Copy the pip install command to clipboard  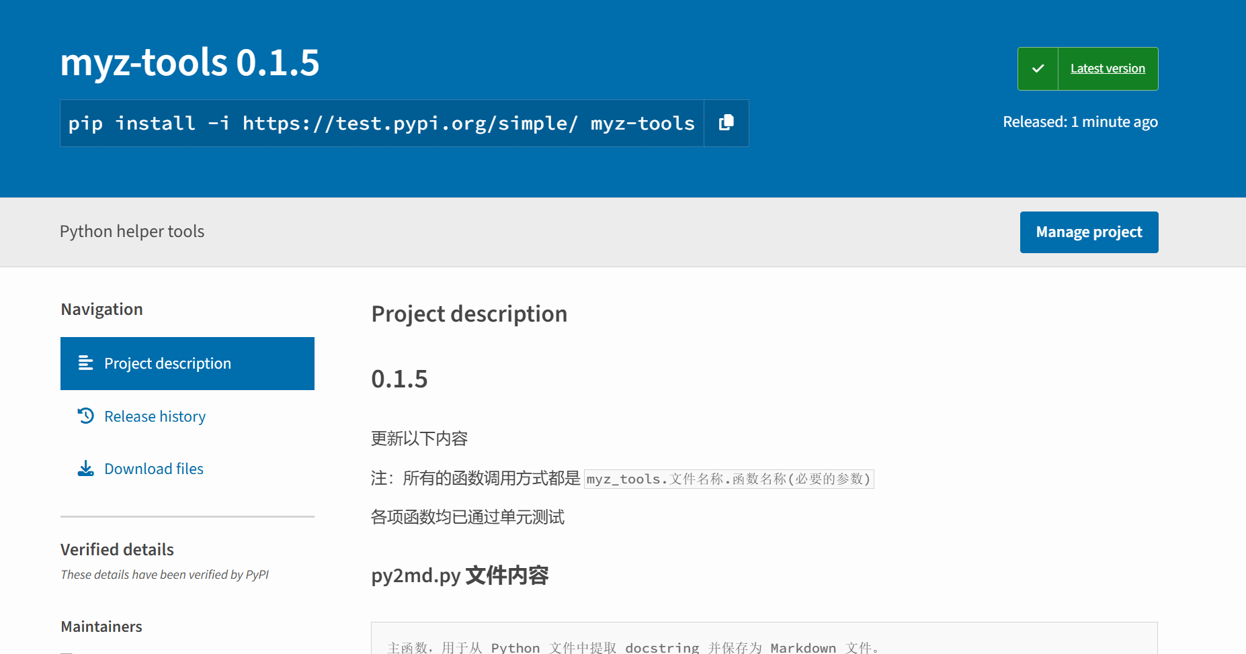[x=726, y=123]
